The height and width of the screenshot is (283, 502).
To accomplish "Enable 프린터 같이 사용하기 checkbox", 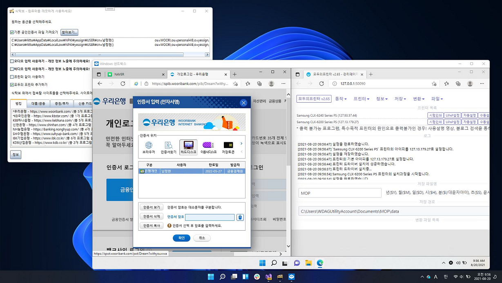I will (12, 77).
